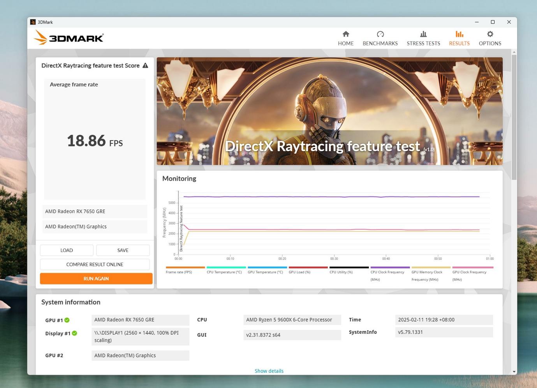This screenshot has height=388, width=537.
Task: Click the SAVE button
Action: pyautogui.click(x=123, y=250)
